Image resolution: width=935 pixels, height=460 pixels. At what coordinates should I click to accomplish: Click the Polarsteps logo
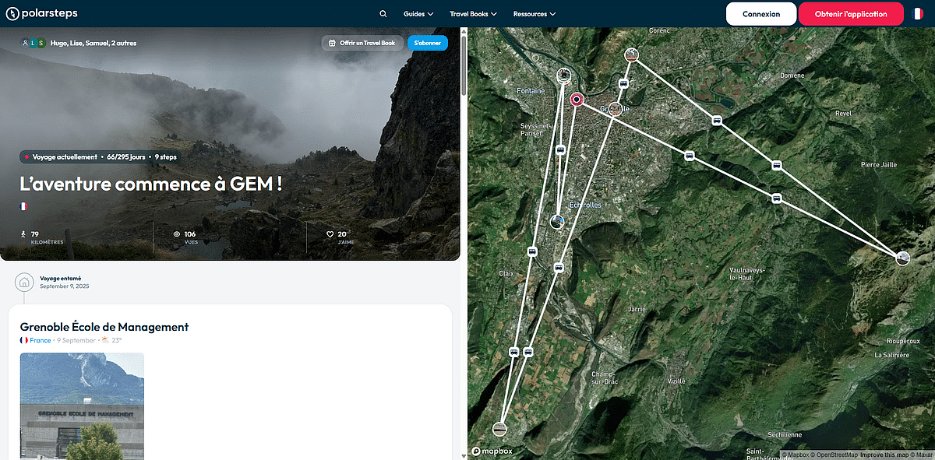pyautogui.click(x=41, y=14)
